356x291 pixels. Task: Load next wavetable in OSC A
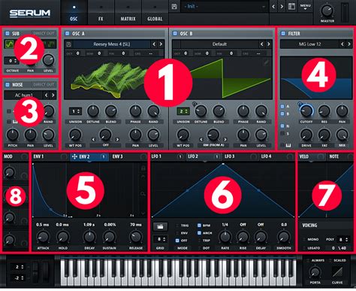tap(161, 44)
